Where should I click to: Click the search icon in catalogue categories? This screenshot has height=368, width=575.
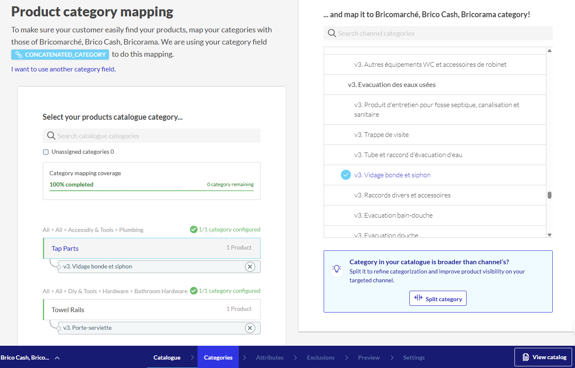coord(51,136)
